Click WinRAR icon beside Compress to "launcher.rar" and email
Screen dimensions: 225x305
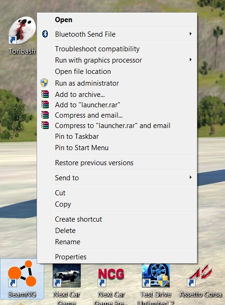pyautogui.click(x=45, y=125)
